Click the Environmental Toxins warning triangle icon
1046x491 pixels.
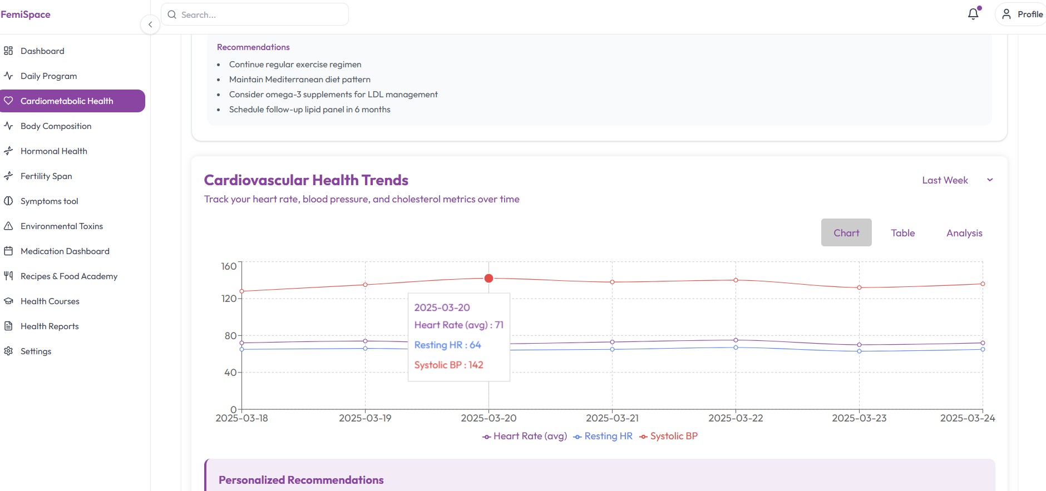pyautogui.click(x=8, y=226)
